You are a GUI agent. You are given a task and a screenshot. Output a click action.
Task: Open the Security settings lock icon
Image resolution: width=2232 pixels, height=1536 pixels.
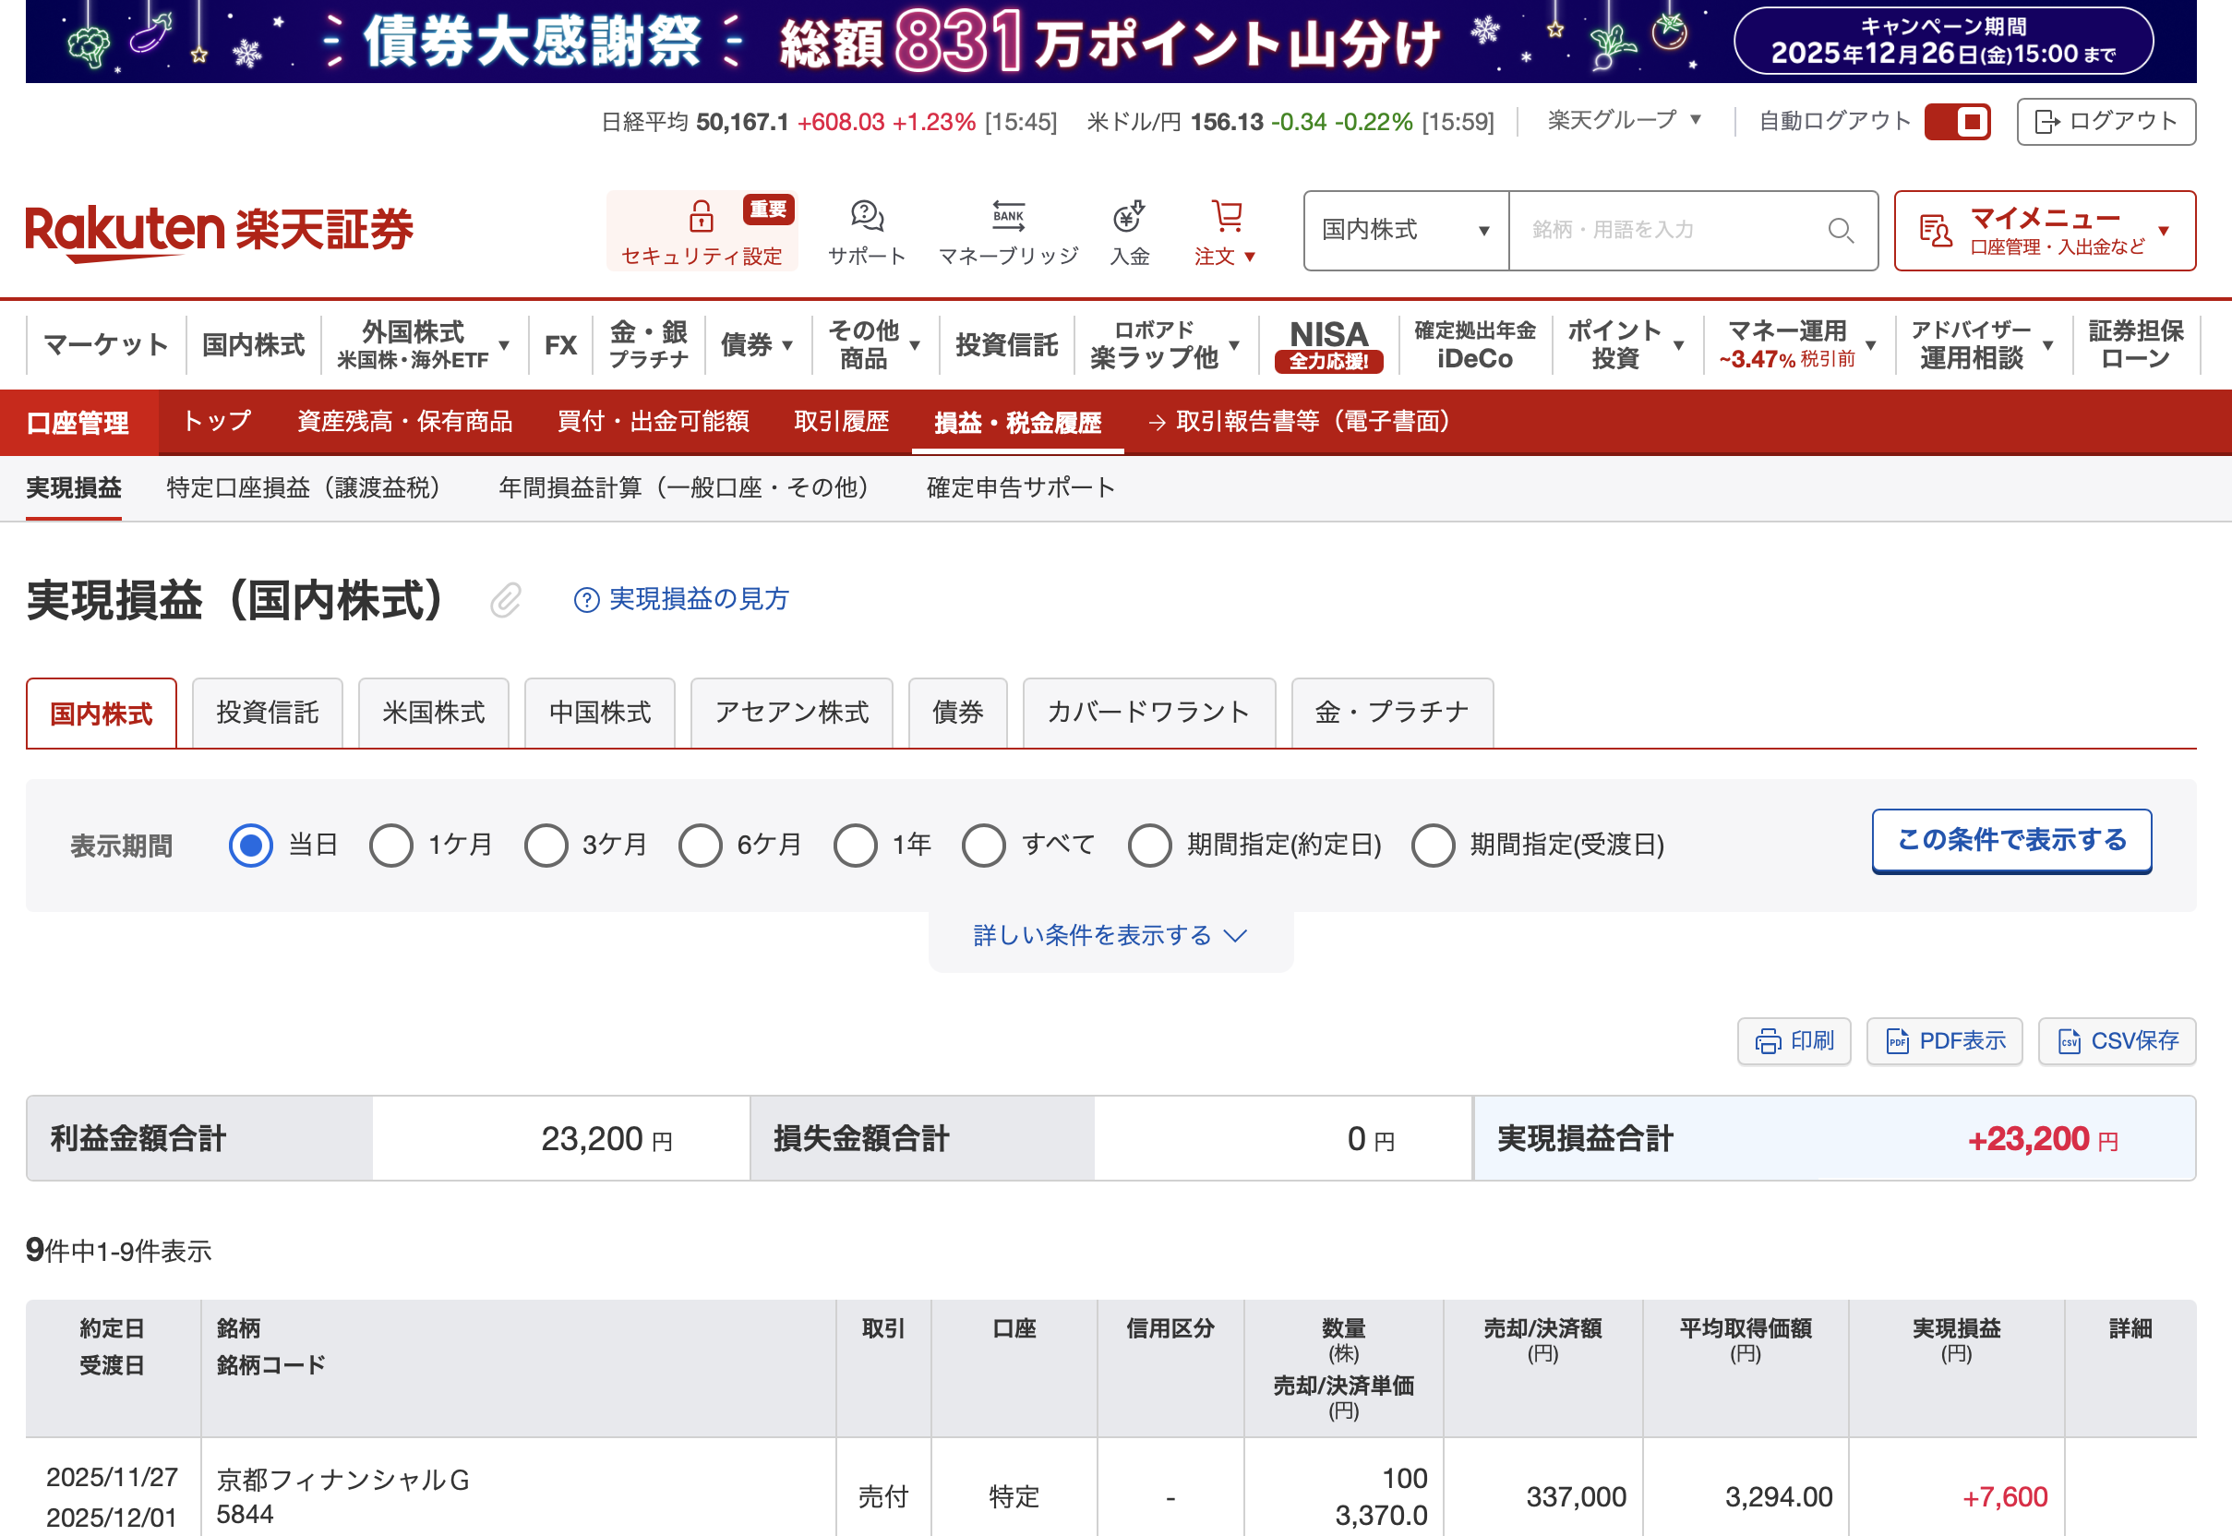pyautogui.click(x=701, y=217)
